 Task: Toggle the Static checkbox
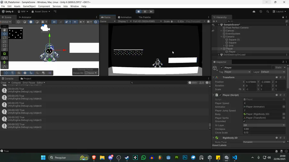point(273,68)
